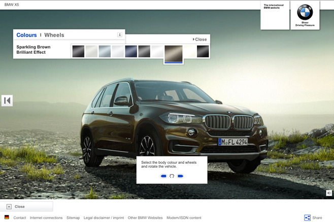
Task: Click the Share icon
Action: coord(307,217)
